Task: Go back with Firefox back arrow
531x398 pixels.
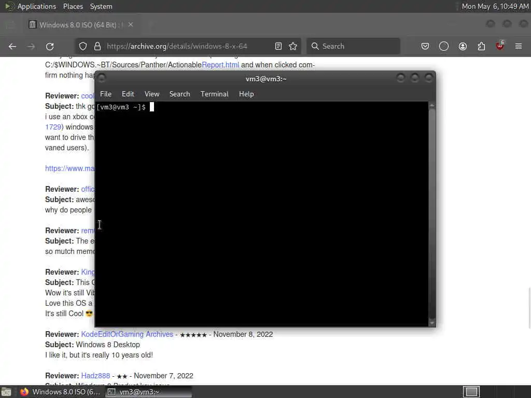Action: click(12, 46)
